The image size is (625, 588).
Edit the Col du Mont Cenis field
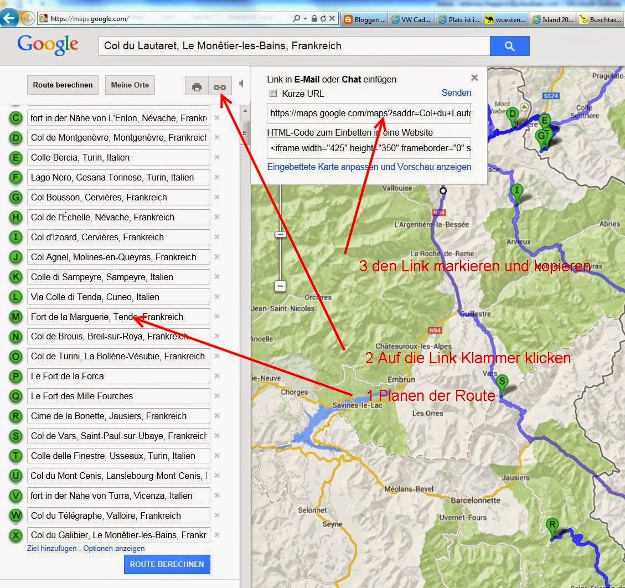click(x=118, y=476)
